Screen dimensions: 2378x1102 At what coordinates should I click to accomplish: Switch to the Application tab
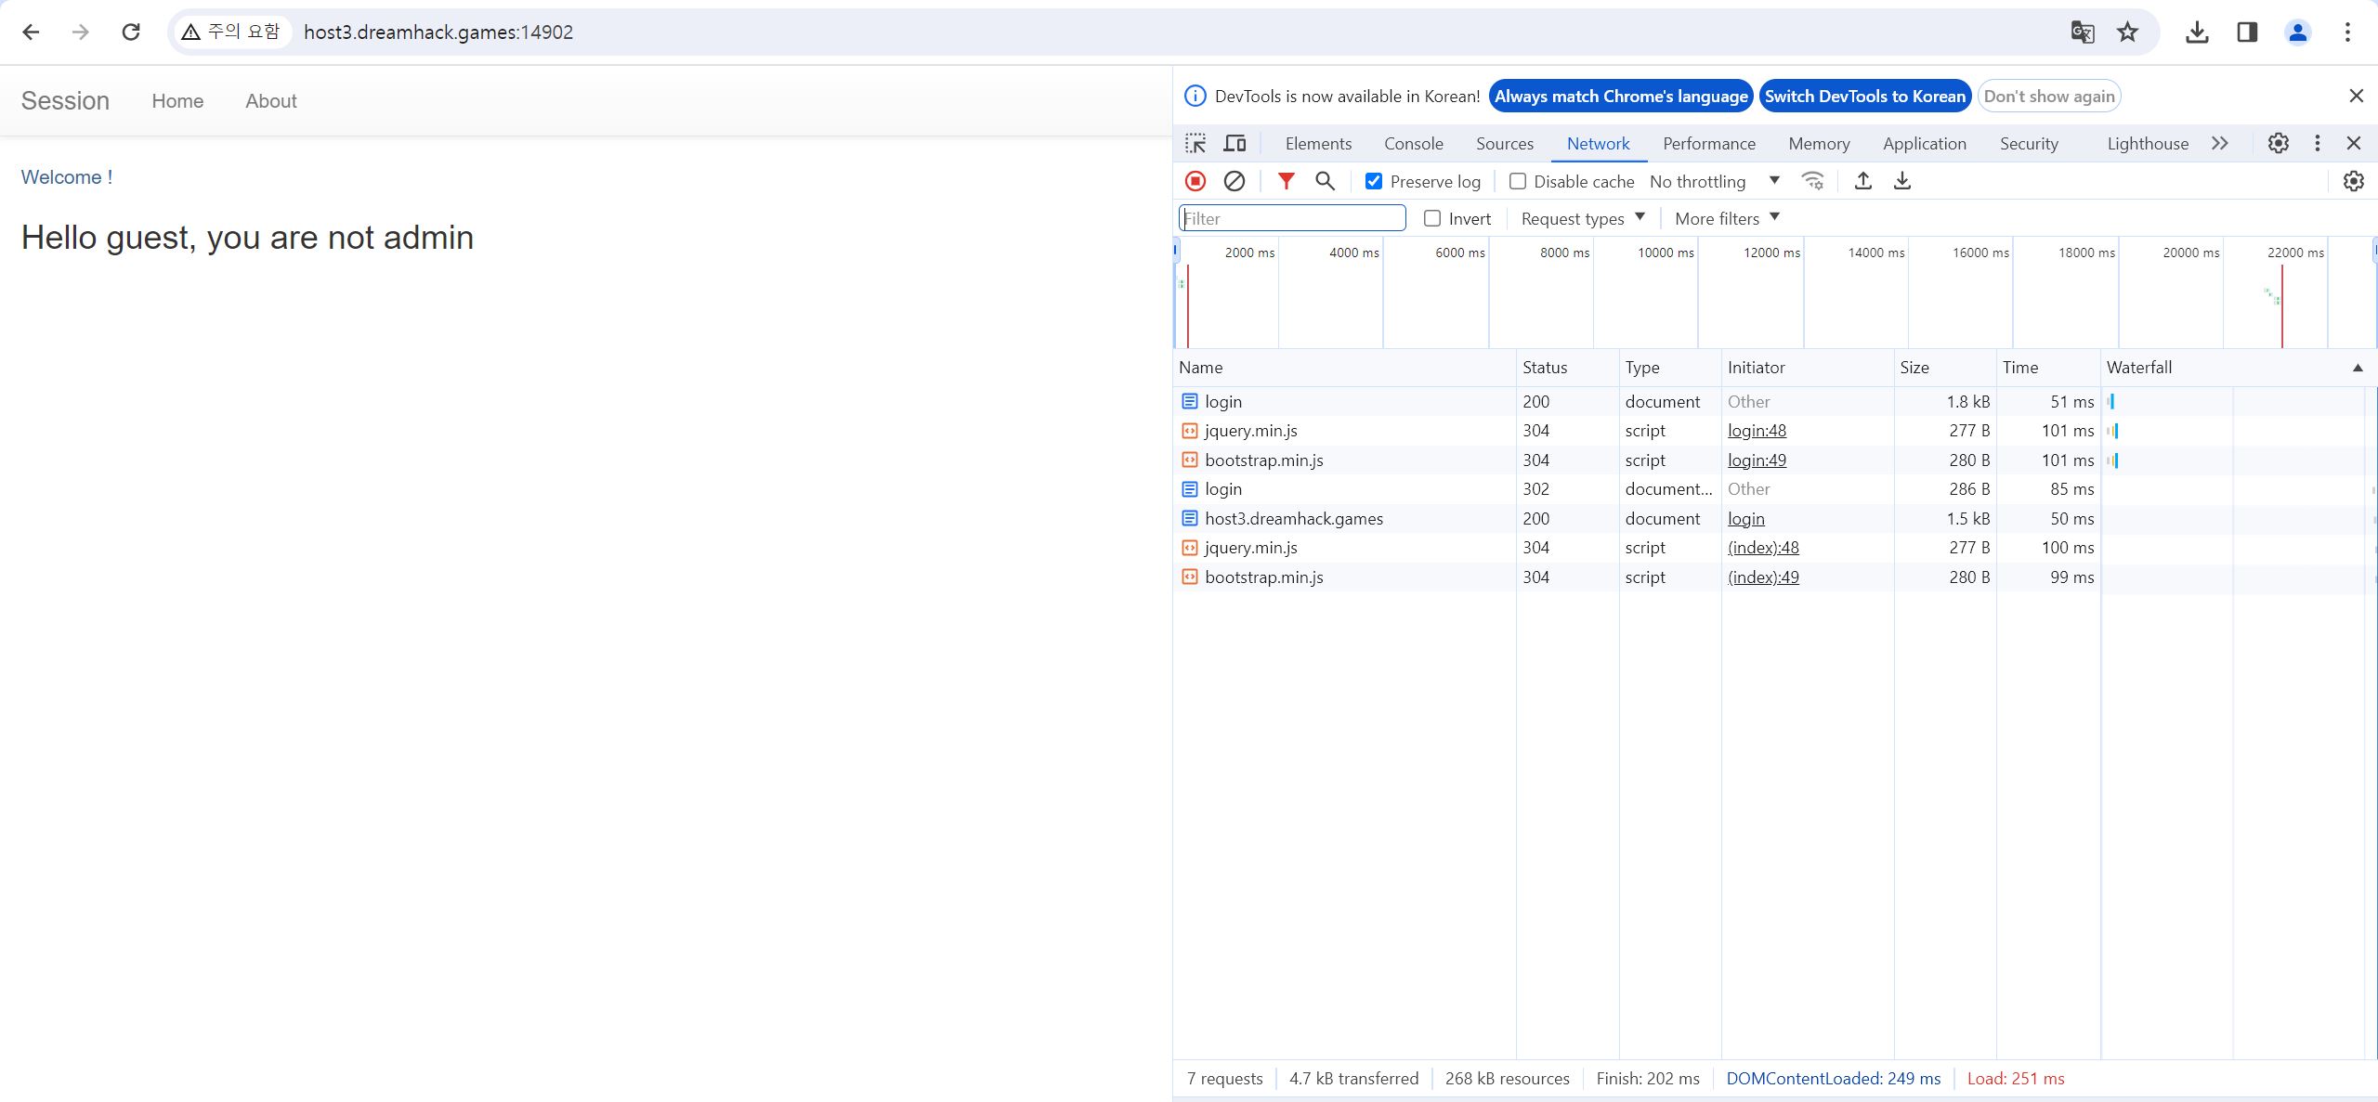[1924, 143]
